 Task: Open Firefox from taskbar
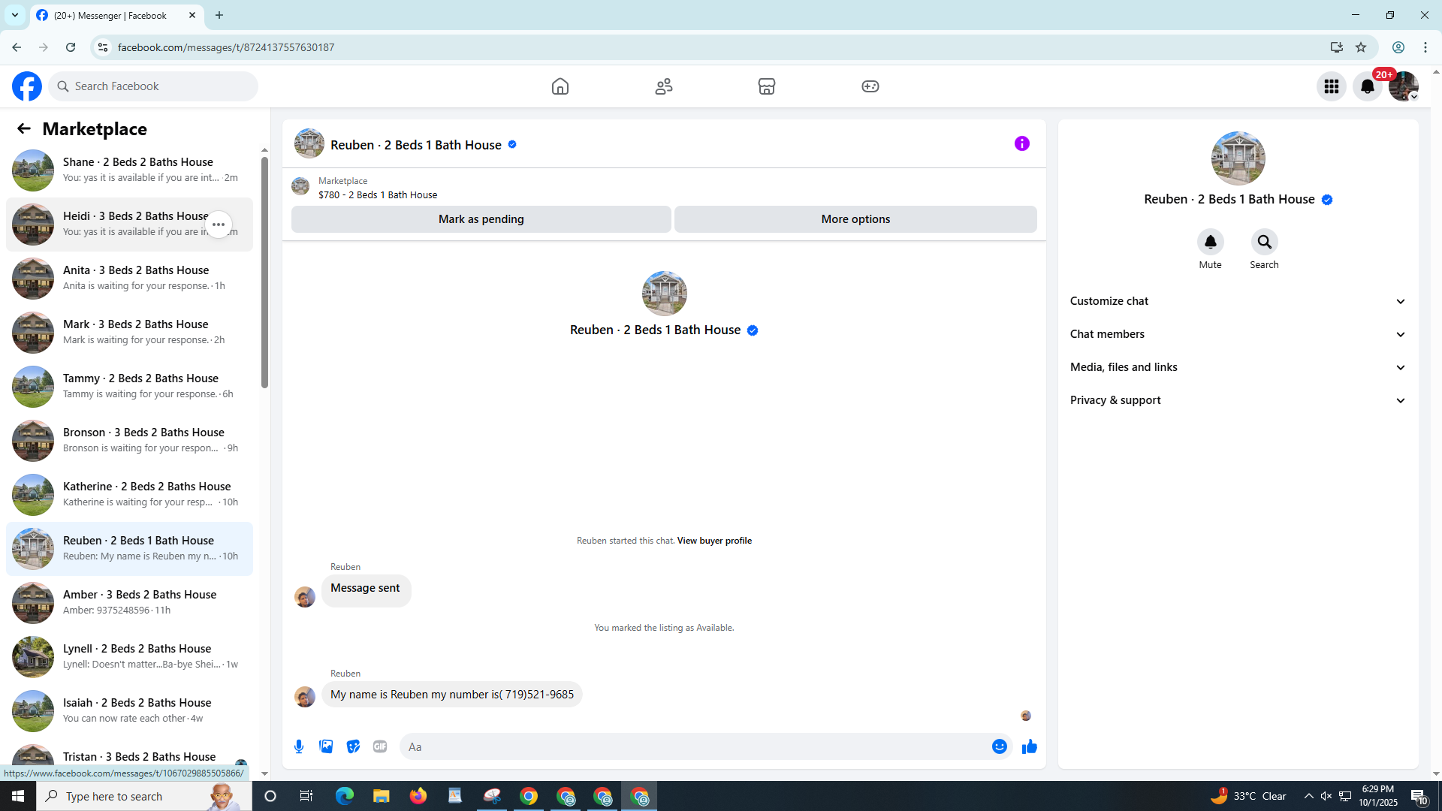(x=418, y=796)
